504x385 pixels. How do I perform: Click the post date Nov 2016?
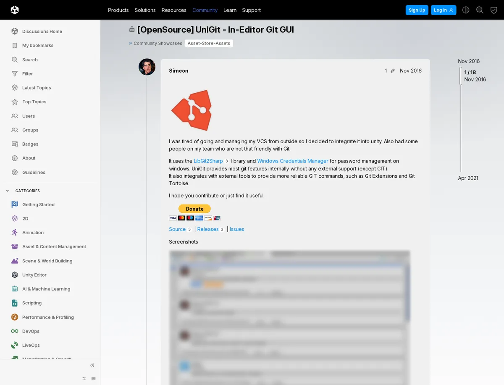(x=411, y=71)
